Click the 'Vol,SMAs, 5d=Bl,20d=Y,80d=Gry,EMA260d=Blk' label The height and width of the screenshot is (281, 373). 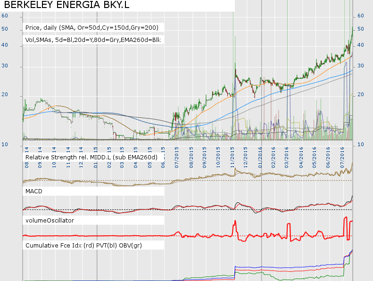(x=93, y=40)
